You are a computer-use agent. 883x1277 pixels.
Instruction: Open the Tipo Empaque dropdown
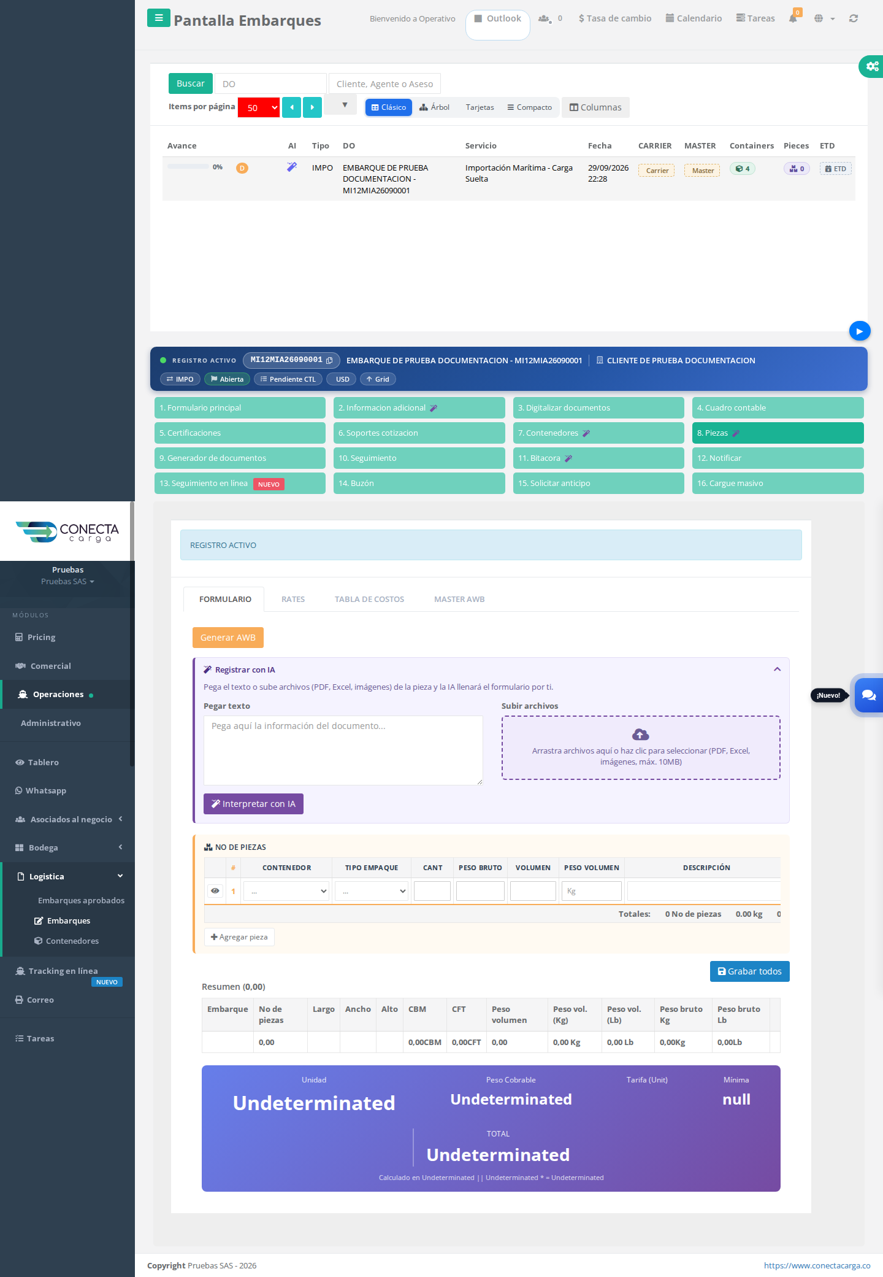click(371, 891)
